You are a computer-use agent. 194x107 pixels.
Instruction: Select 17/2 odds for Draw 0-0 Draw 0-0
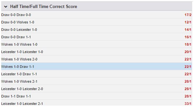coord(188,15)
